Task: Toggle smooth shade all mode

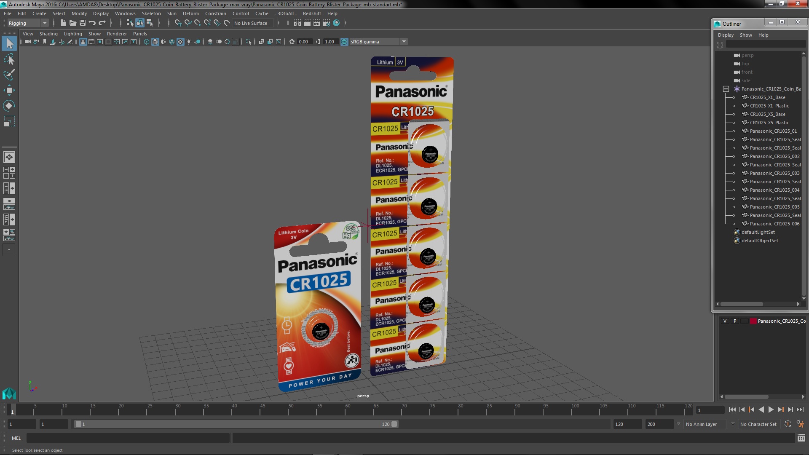Action: pos(155,42)
